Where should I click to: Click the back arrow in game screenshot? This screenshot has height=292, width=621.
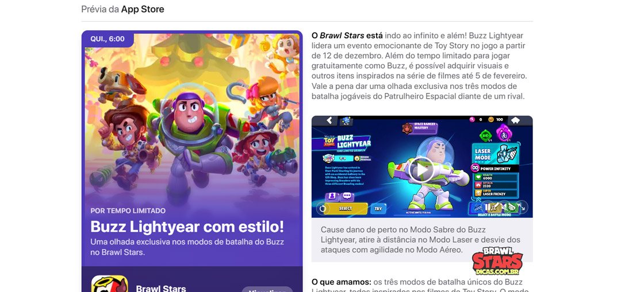(x=329, y=120)
